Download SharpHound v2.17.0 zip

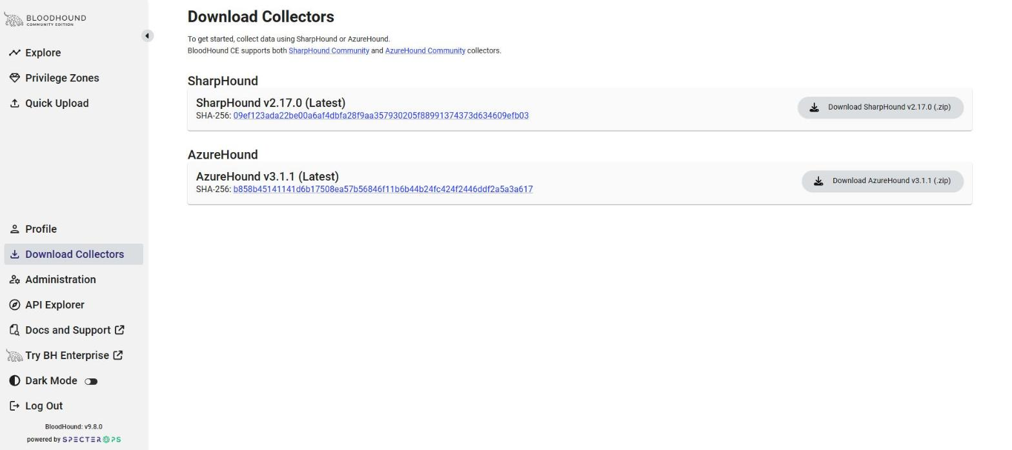(x=880, y=107)
